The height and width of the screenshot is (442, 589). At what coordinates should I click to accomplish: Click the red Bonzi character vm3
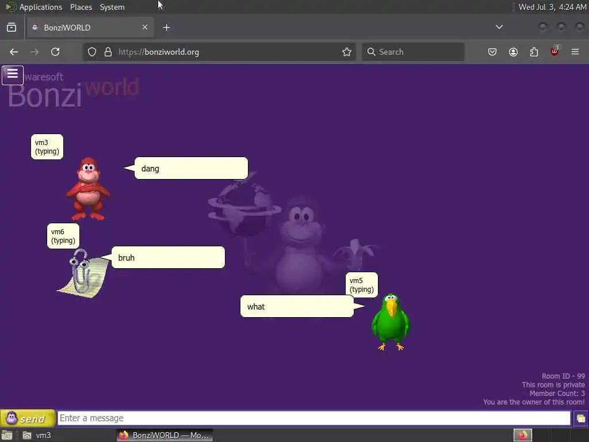88,189
